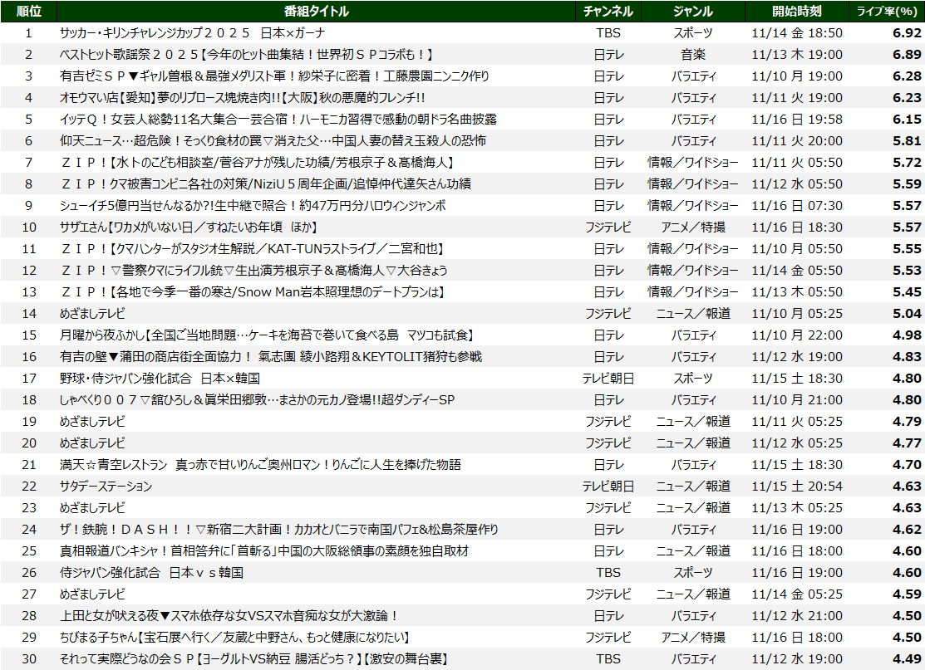Click the 音楽 genre cell
Image resolution: width=925 pixels, height=670 pixels.
(693, 54)
